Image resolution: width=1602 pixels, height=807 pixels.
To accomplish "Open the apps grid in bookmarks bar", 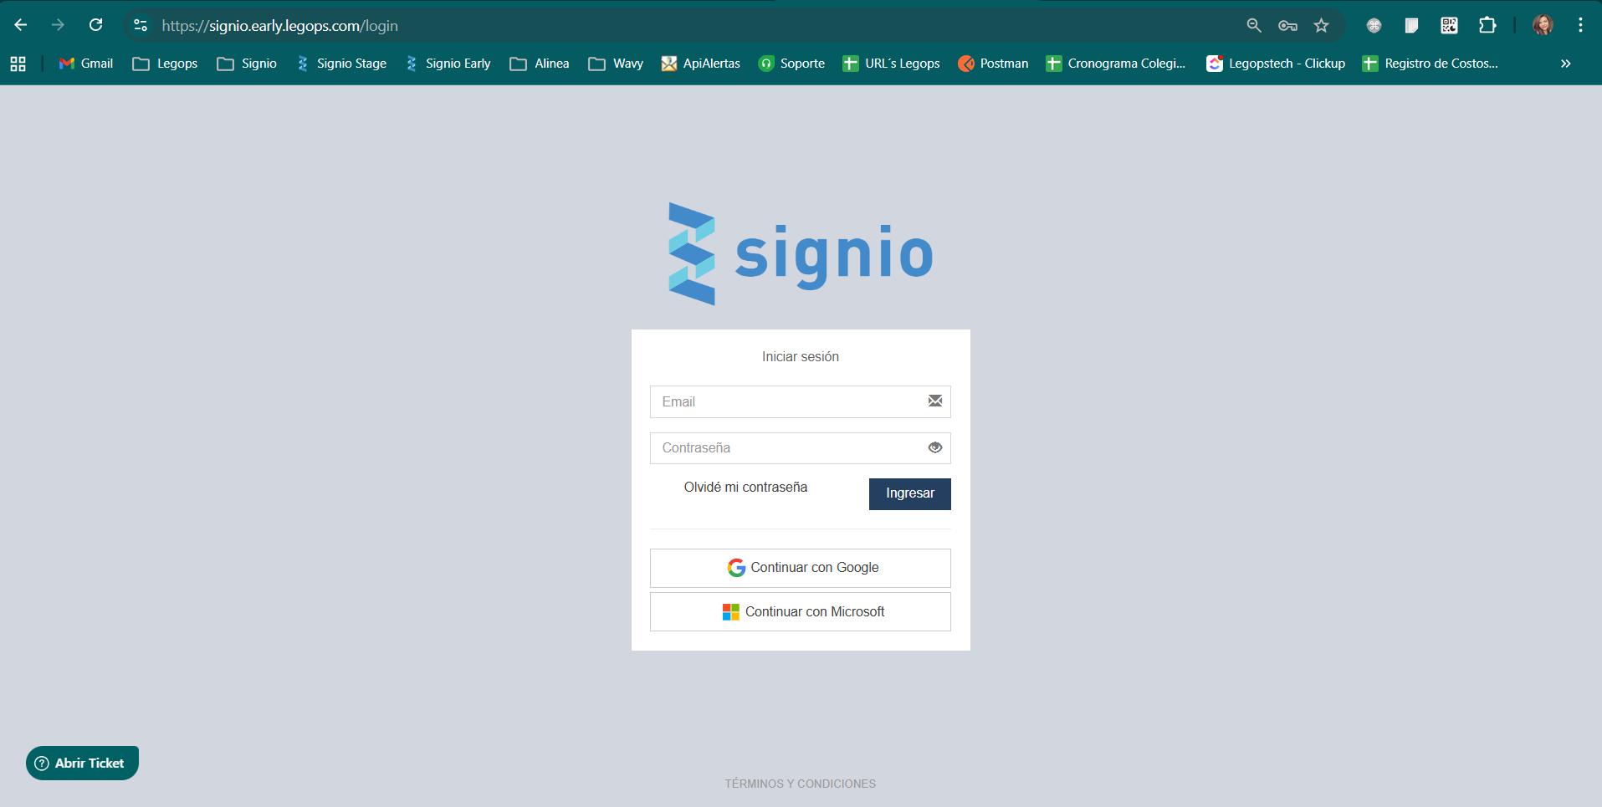I will (x=18, y=64).
